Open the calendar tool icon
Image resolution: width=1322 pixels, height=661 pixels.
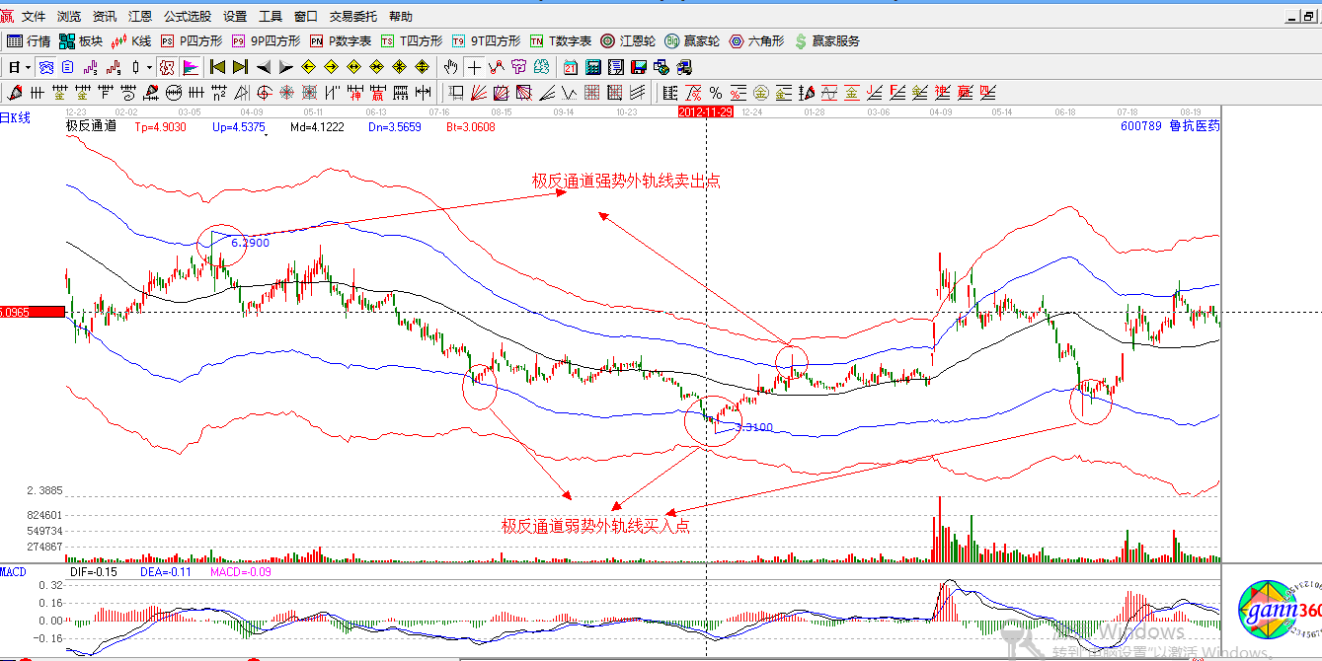point(570,67)
